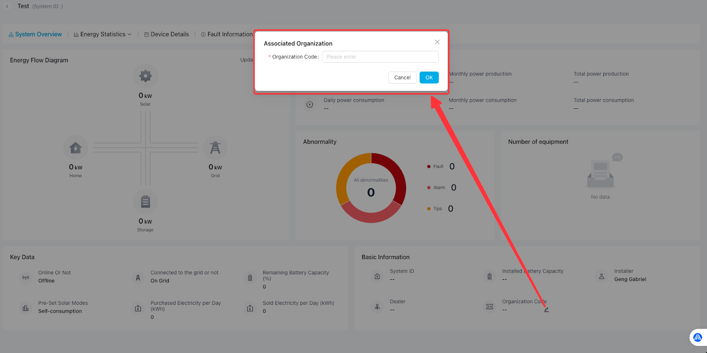
Task: Switch to the Device Details tab
Action: pos(167,34)
